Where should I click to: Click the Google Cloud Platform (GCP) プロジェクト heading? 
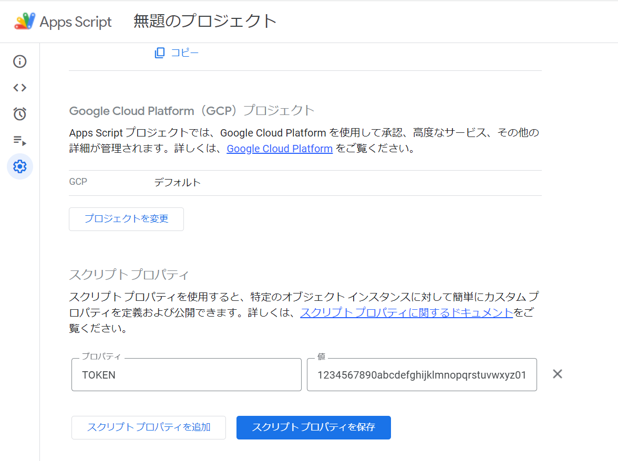tap(191, 111)
